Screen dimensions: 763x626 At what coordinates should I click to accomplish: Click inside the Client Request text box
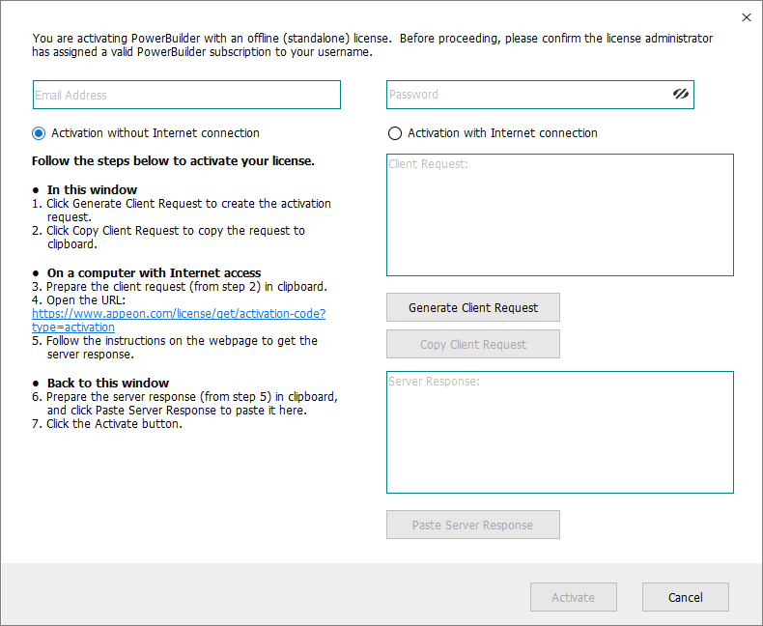click(x=559, y=215)
